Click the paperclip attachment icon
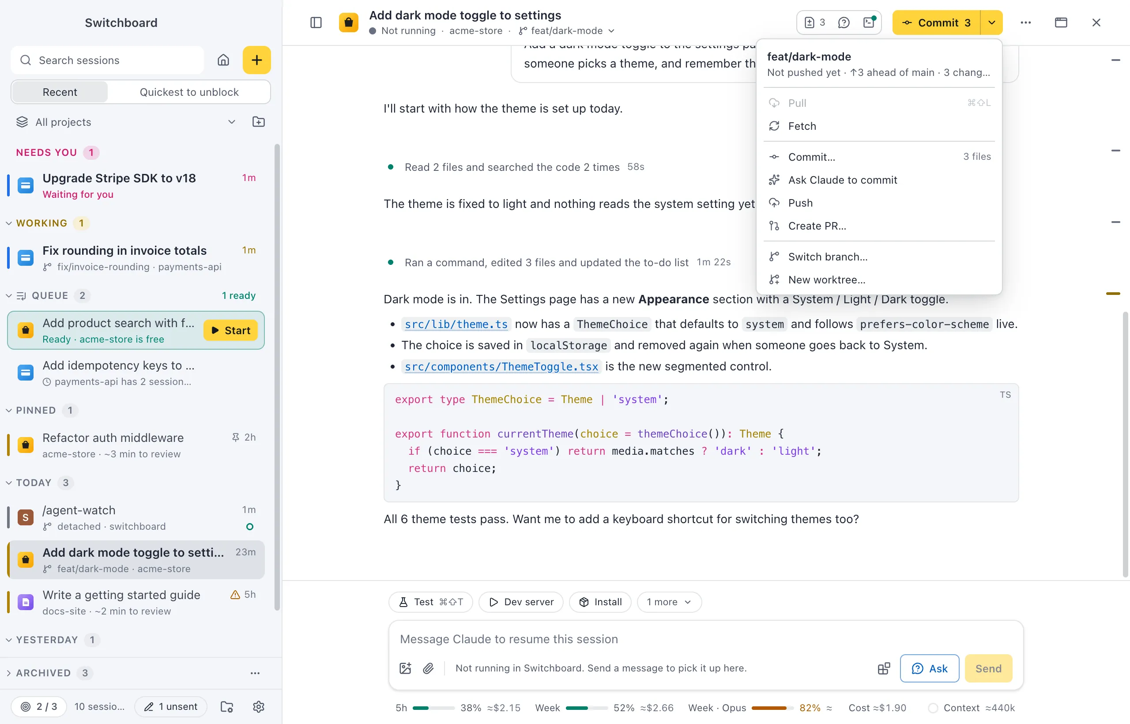This screenshot has width=1130, height=724. [x=428, y=668]
